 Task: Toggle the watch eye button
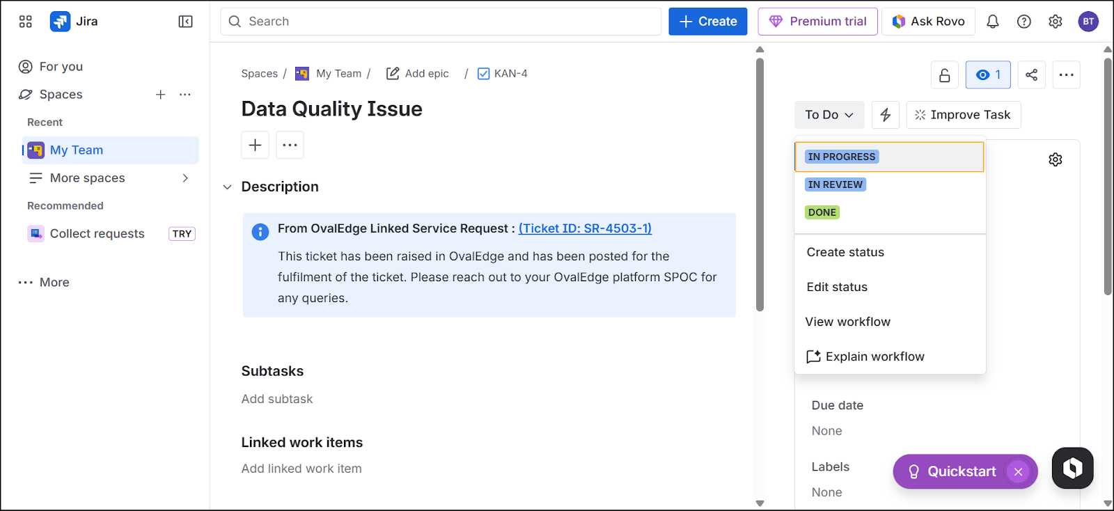[x=987, y=75]
